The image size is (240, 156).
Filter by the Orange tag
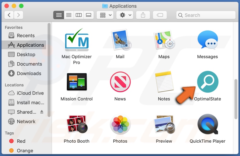pos(24,151)
